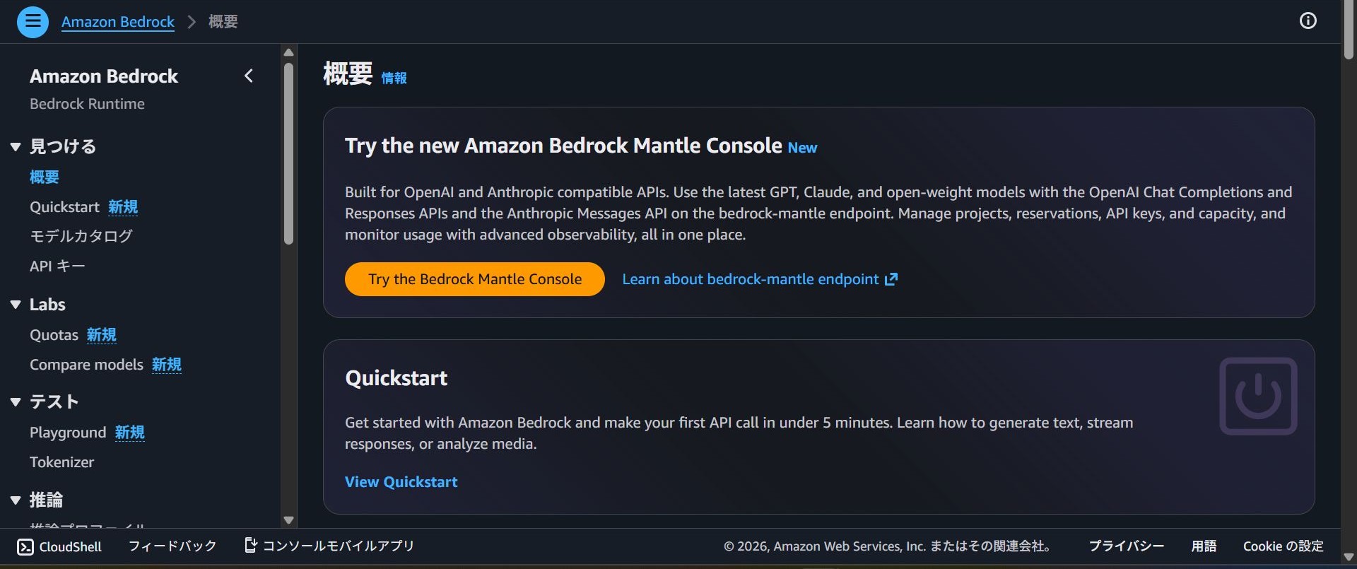Select 概要 in the sidebar

[x=45, y=177]
